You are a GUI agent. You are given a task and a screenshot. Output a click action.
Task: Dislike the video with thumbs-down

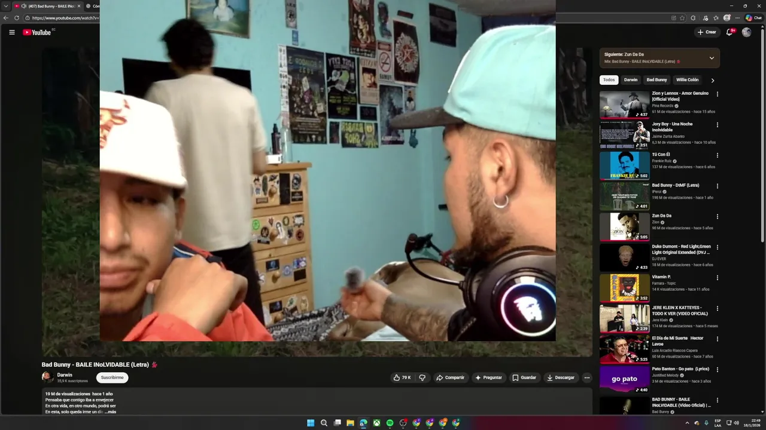tap(422, 377)
